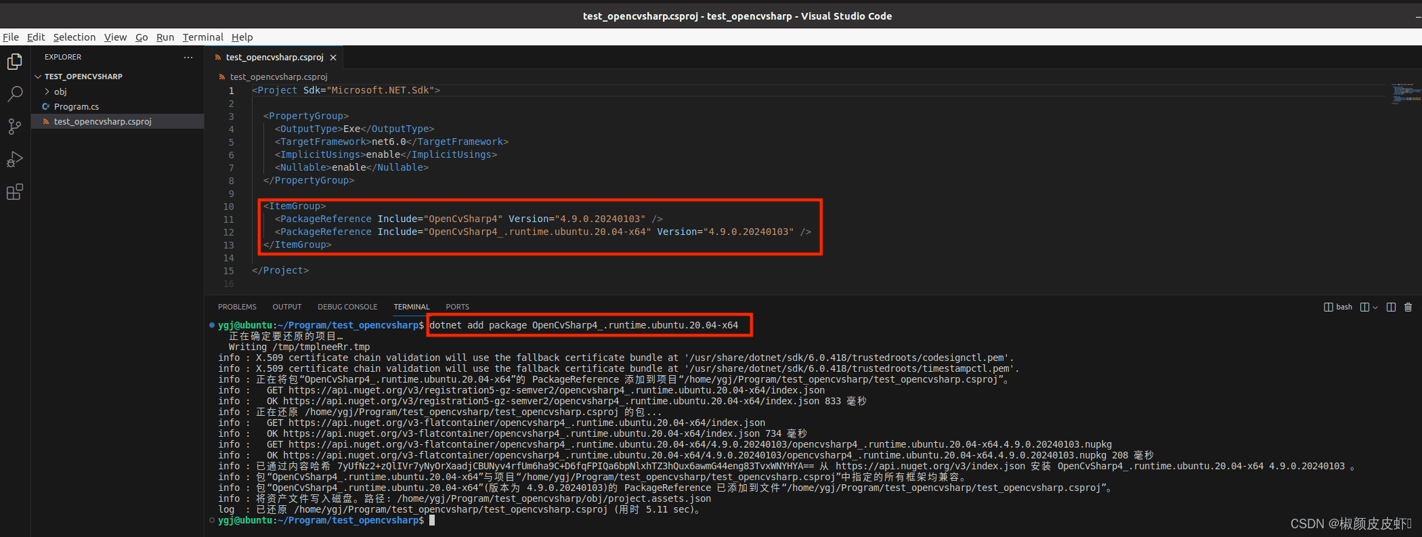The width and height of the screenshot is (1422, 537).
Task: Open the View menu
Action: (115, 37)
